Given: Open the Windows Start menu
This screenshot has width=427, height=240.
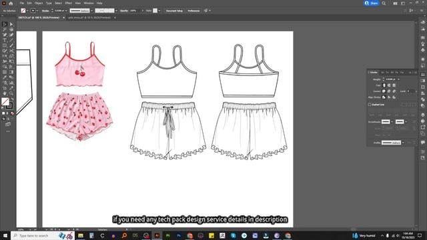Looking at the screenshot, I should [x=5, y=235].
